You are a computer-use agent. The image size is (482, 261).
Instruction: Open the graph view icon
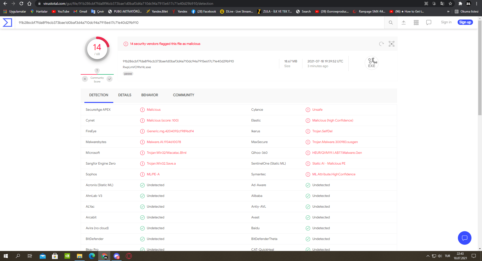[392, 44]
